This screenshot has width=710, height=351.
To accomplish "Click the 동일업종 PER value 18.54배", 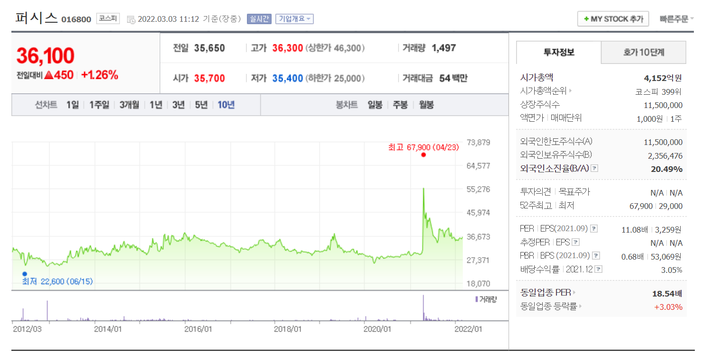I will point(667,293).
